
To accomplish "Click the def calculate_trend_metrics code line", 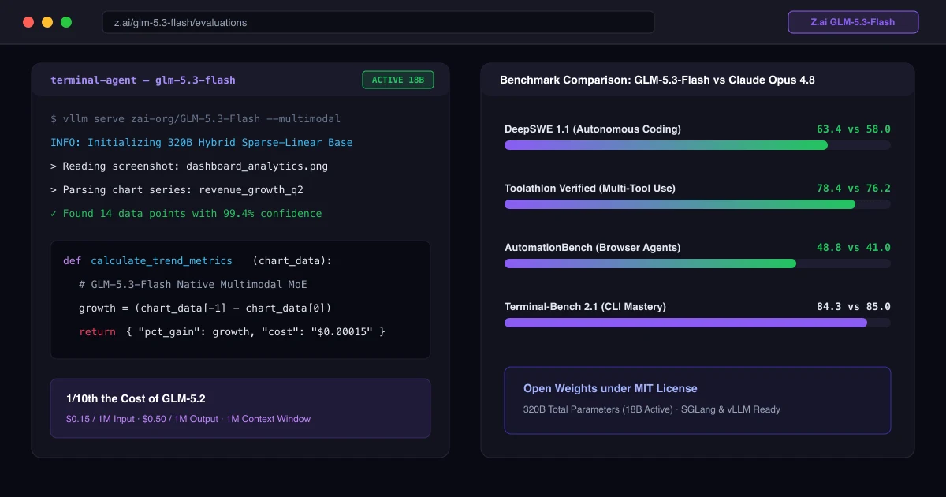I will (x=198, y=261).
